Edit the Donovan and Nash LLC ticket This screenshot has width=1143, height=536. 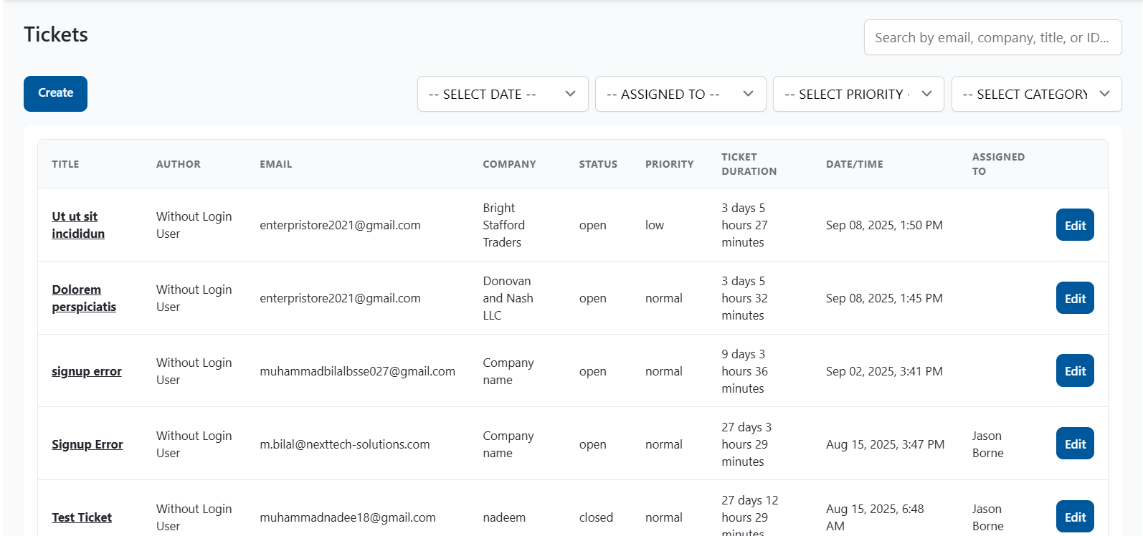click(1074, 298)
